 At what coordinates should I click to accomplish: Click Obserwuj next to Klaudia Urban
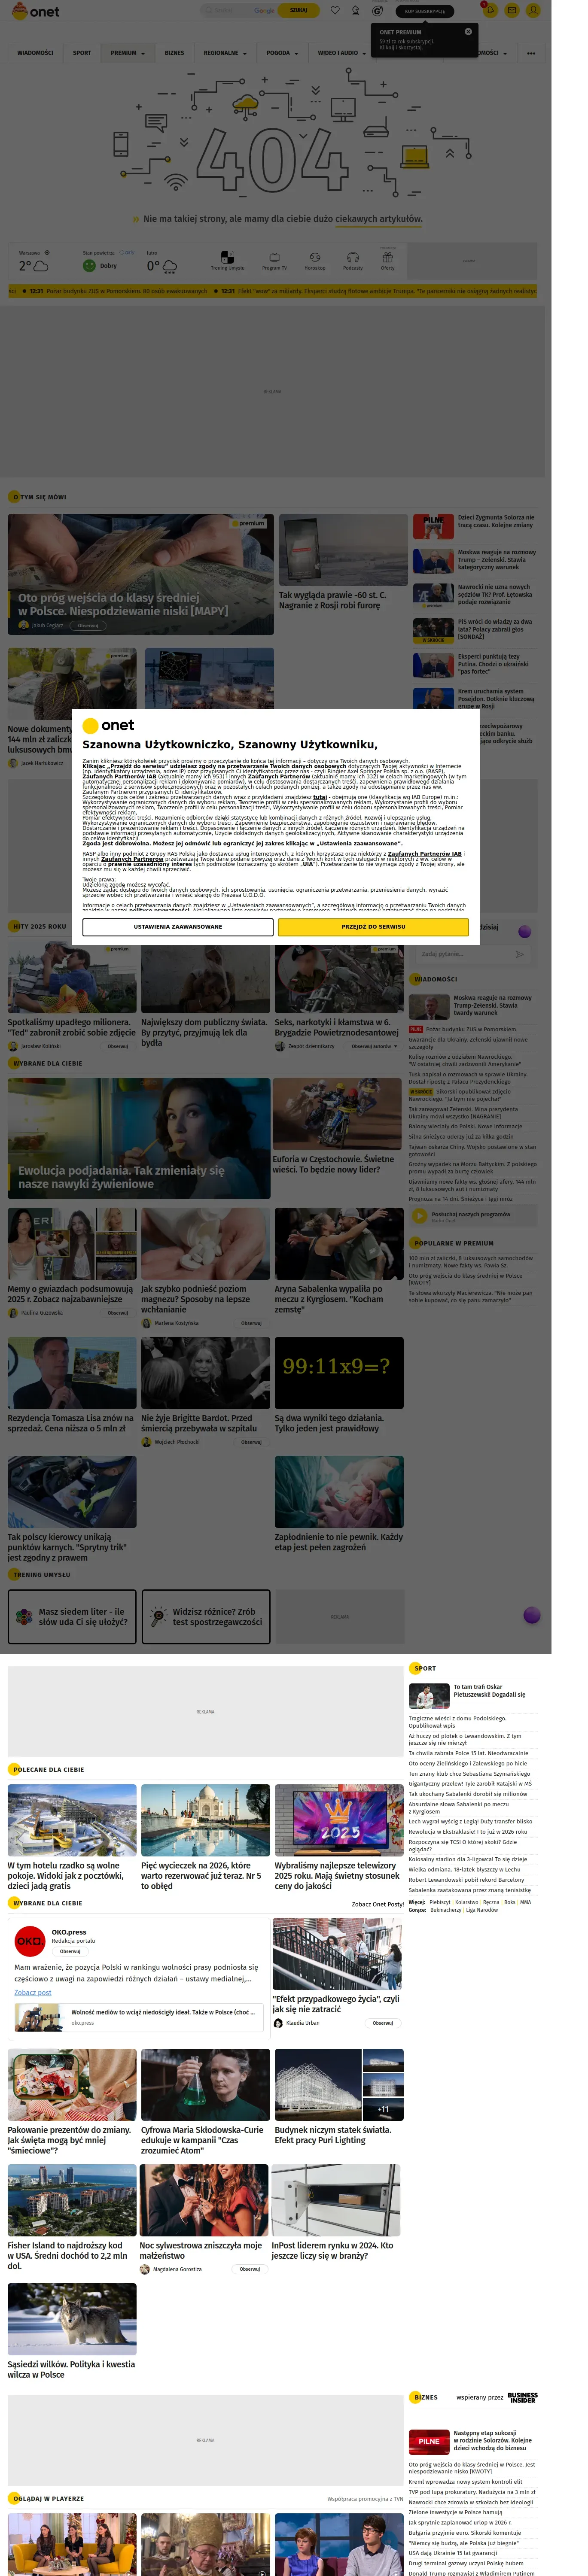383,2022
